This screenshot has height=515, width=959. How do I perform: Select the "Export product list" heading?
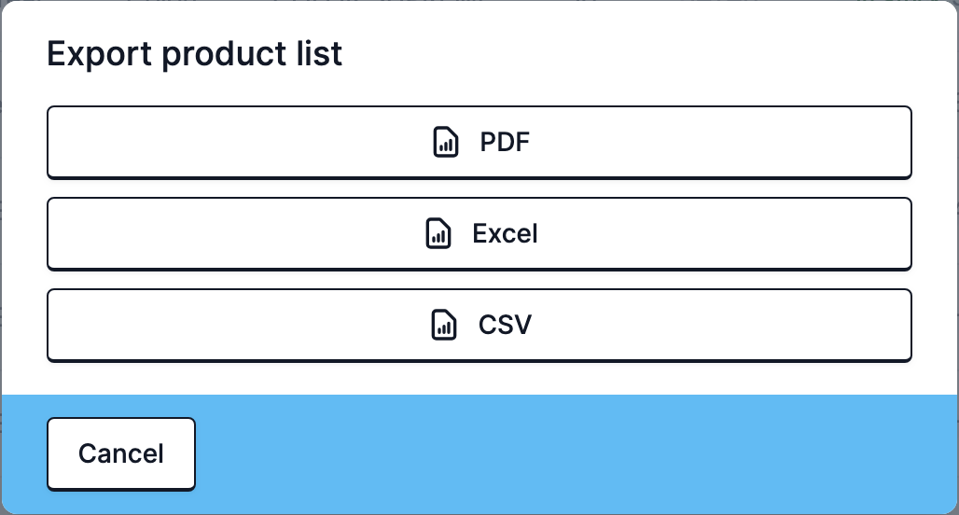(194, 54)
